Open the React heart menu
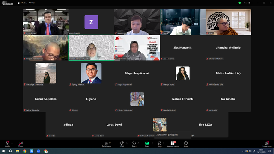The height and width of the screenshot is (154, 274). click(x=134, y=144)
